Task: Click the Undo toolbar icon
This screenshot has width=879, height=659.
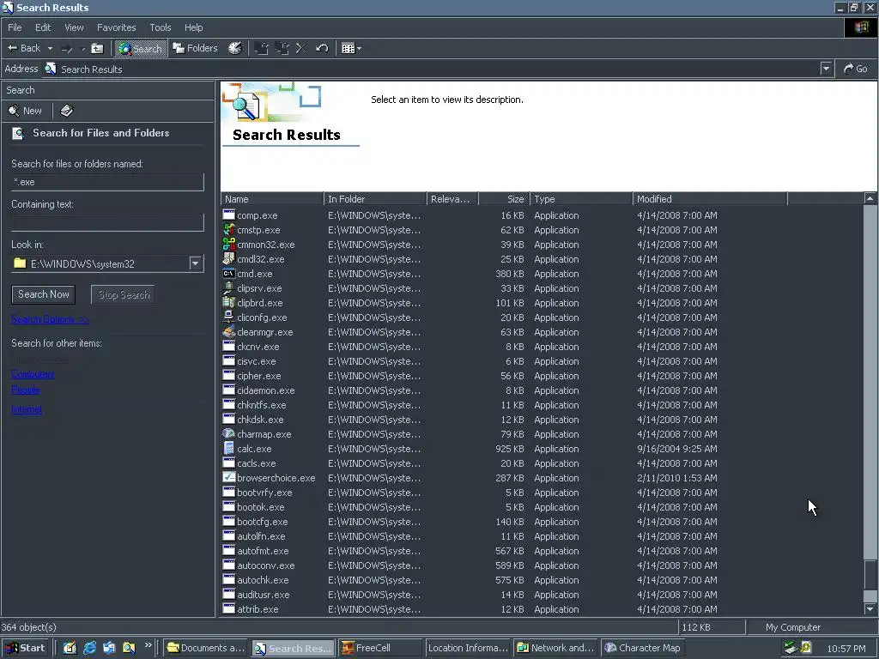Action: (x=322, y=48)
